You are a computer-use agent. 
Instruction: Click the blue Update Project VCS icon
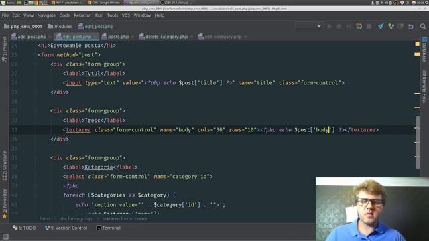[381, 27]
